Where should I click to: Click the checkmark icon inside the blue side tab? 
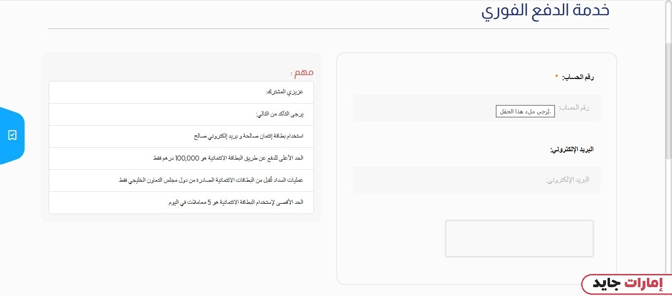tap(12, 135)
